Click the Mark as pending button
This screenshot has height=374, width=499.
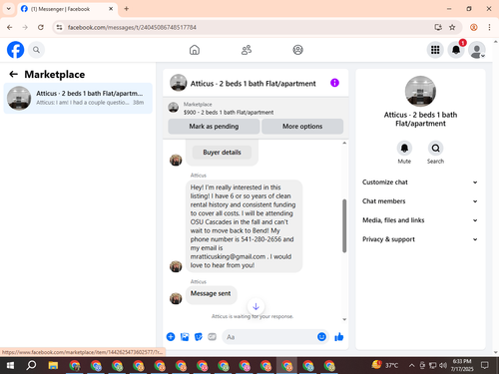pos(214,127)
